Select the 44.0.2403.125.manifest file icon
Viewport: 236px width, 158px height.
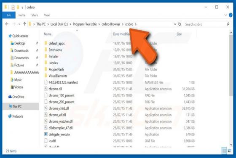click(46, 82)
